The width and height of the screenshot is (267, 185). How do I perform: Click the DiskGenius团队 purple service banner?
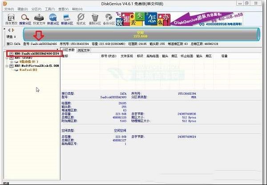pyautogui.click(x=207, y=19)
